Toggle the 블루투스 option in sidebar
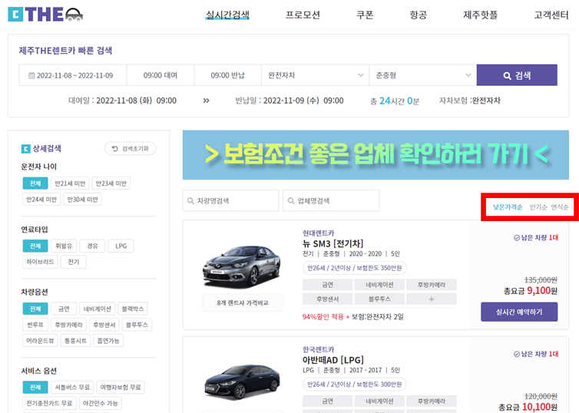The height and width of the screenshot is (413, 579). tap(137, 325)
